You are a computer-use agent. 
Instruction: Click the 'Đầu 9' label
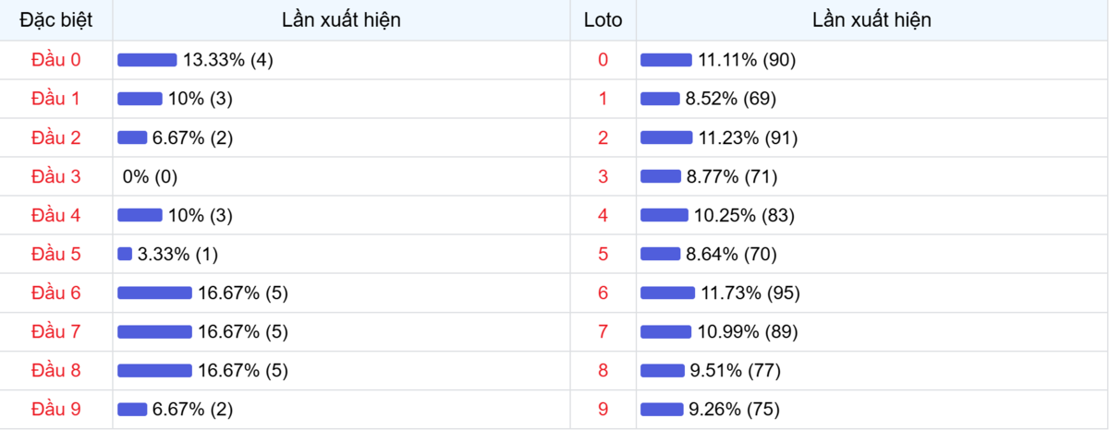pyautogui.click(x=56, y=410)
